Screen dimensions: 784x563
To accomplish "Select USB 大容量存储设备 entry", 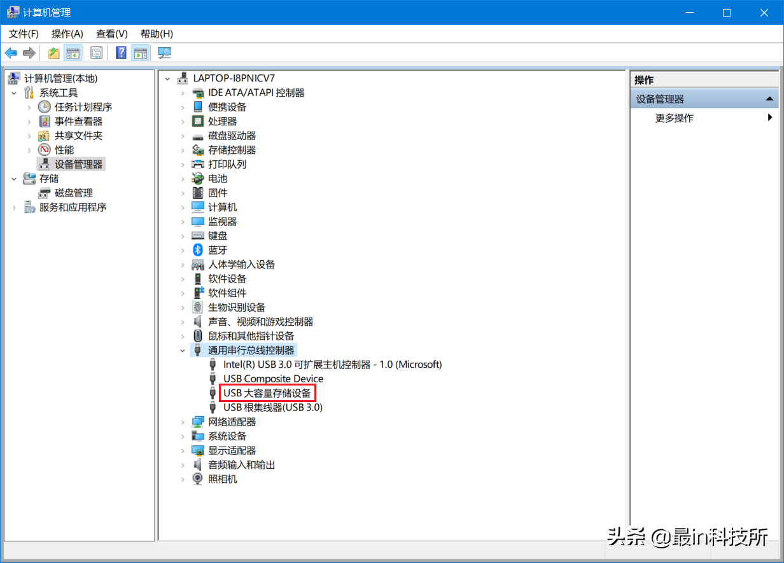I will (x=267, y=393).
